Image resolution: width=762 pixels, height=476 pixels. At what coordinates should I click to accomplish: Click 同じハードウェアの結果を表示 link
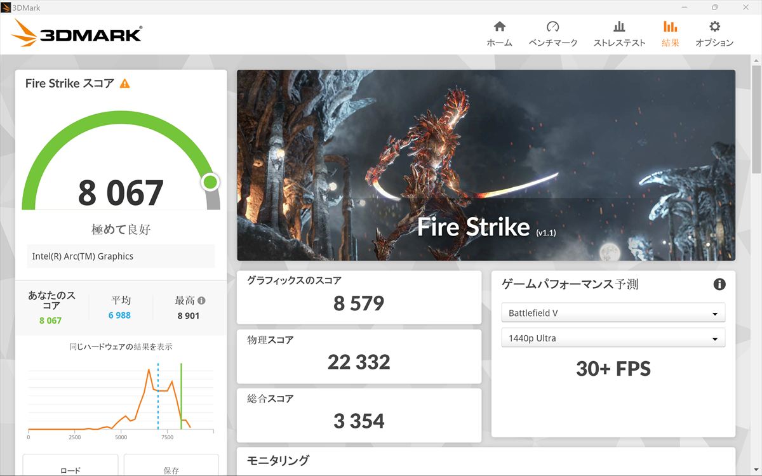click(121, 347)
